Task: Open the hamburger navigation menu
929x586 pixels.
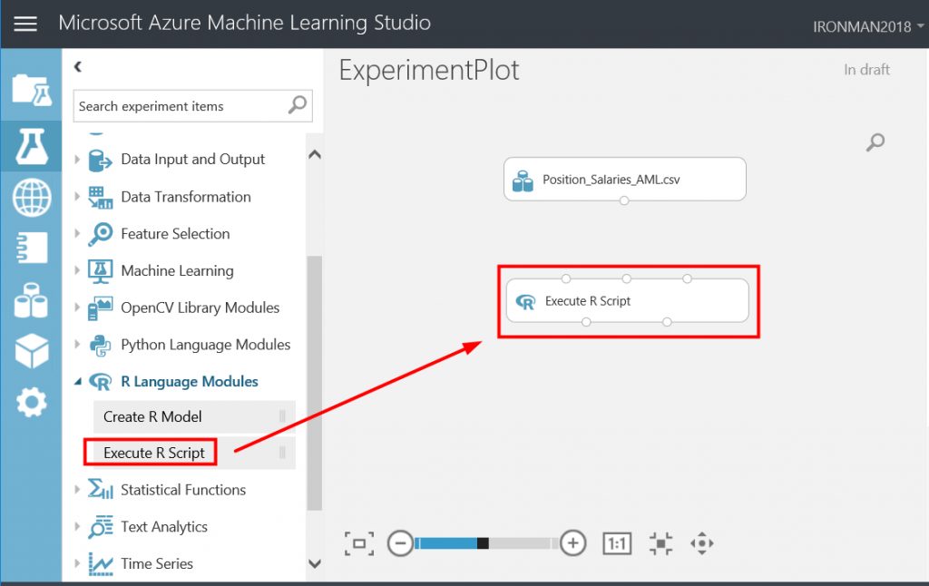Action: 25,24
